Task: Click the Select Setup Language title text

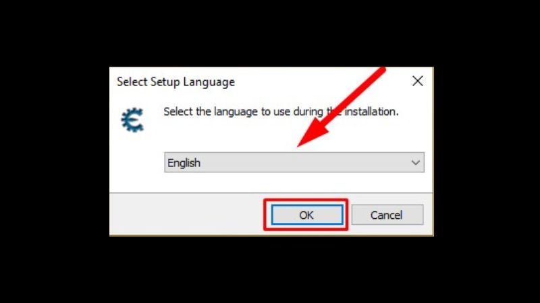Action: click(x=175, y=82)
